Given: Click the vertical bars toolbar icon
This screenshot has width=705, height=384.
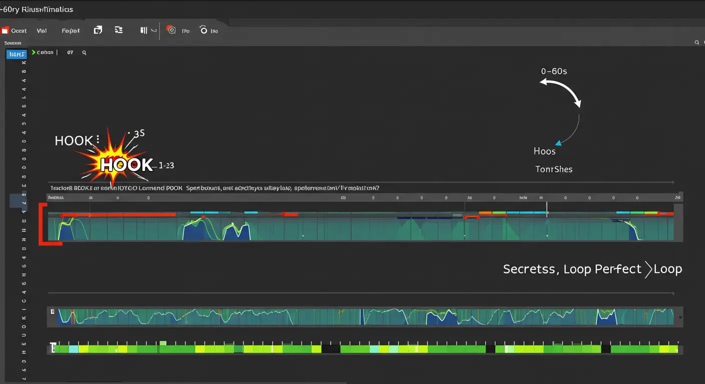Looking at the screenshot, I should pyautogui.click(x=144, y=30).
